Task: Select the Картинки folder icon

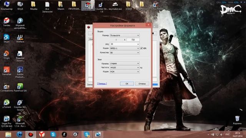Action: point(142,6)
